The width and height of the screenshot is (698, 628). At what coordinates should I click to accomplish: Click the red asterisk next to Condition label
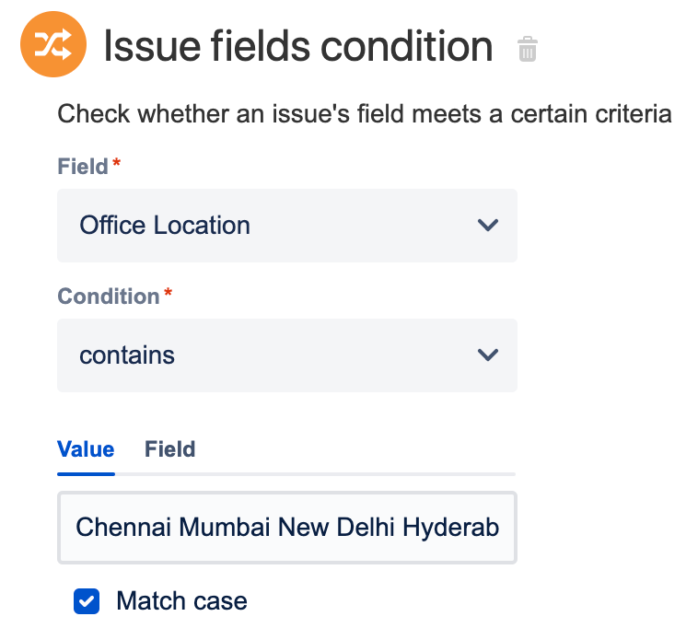[168, 292]
